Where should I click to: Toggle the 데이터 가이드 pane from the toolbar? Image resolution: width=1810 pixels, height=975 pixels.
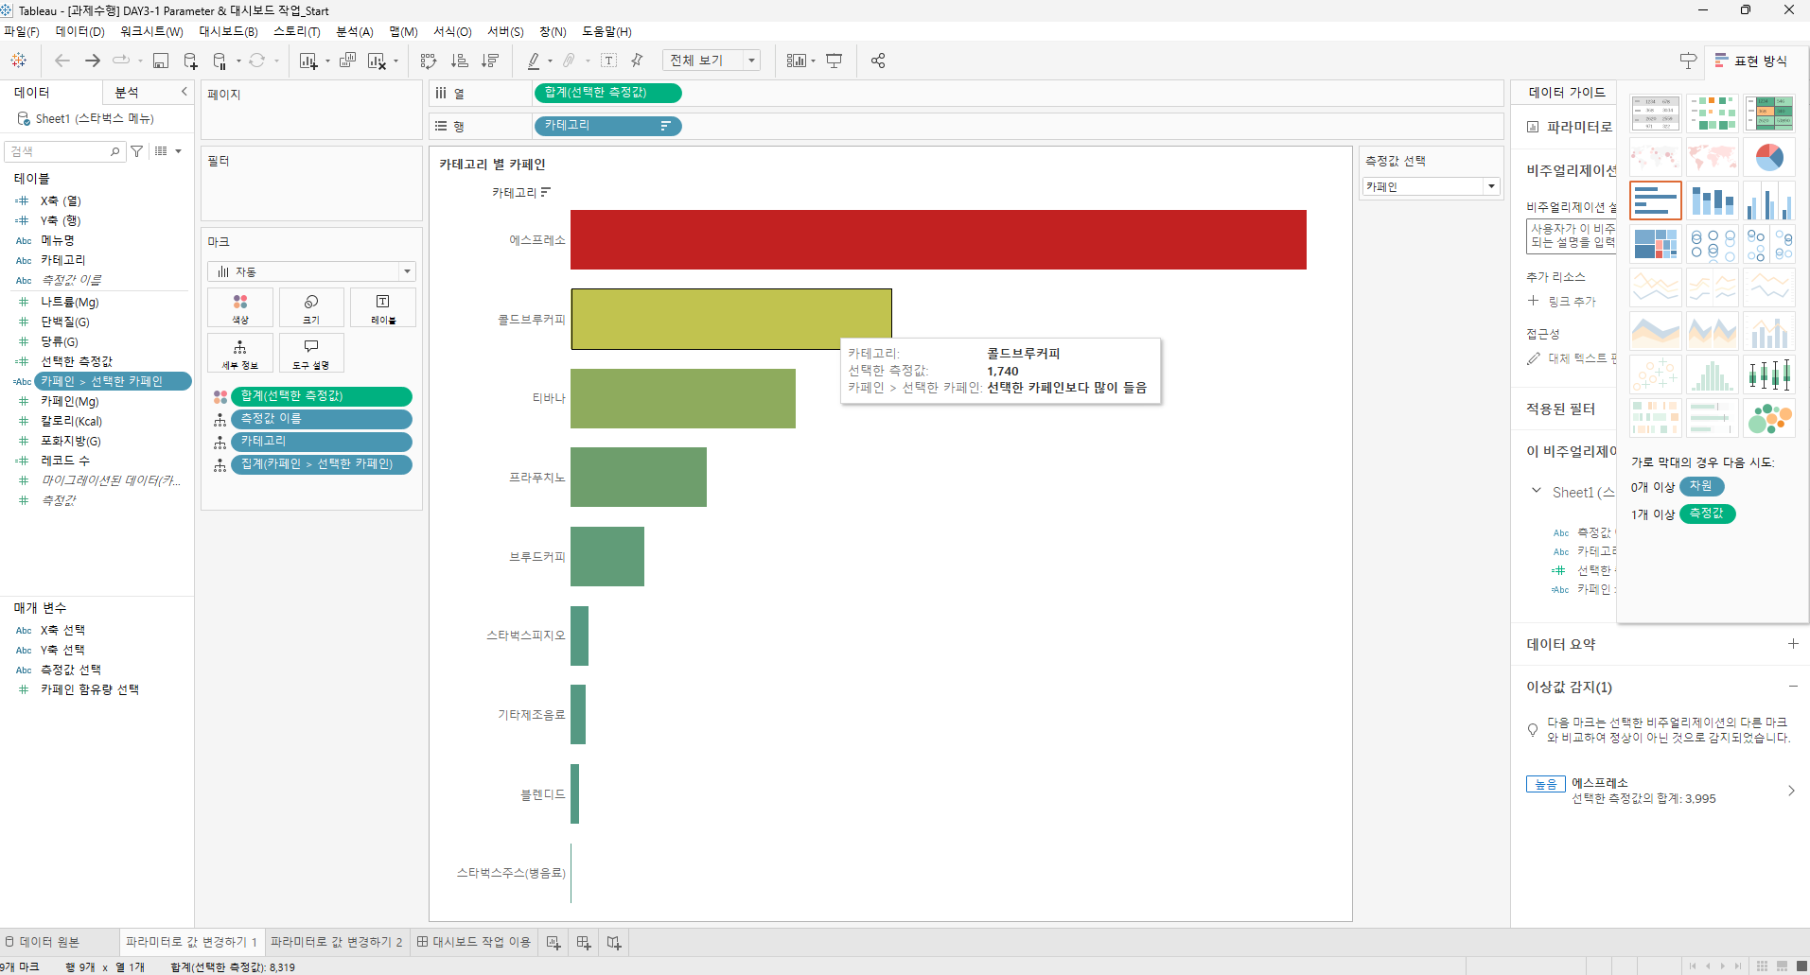click(x=1688, y=61)
